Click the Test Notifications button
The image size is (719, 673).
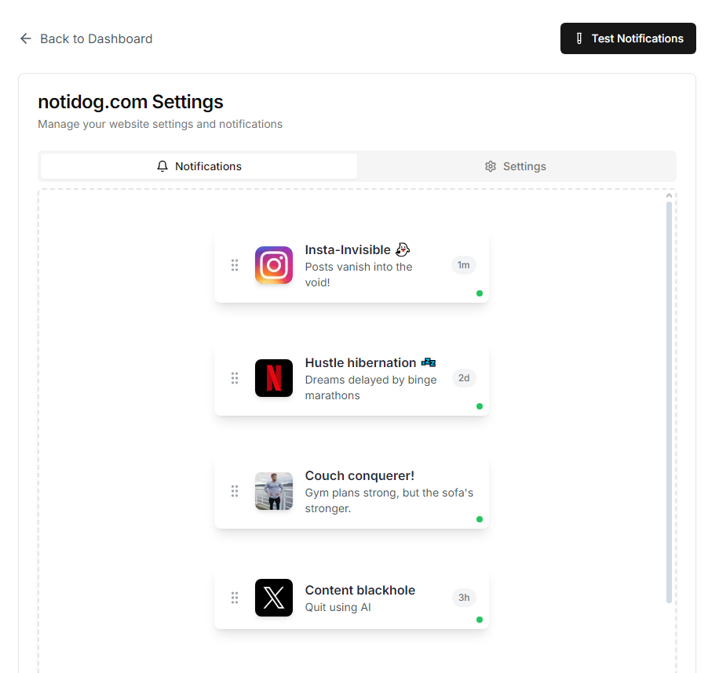[x=628, y=38]
